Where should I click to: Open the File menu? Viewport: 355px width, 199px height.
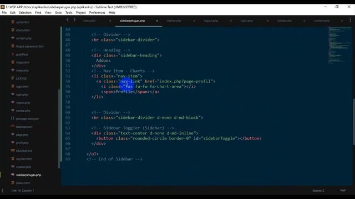coord(4,13)
